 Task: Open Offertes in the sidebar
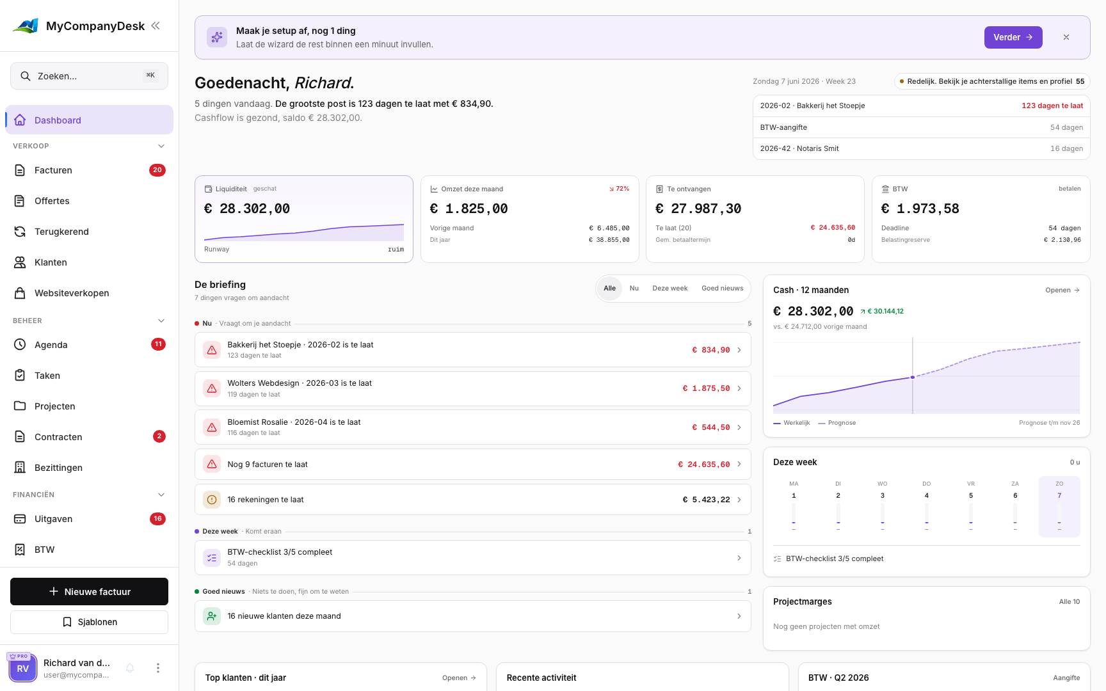[x=89, y=201]
